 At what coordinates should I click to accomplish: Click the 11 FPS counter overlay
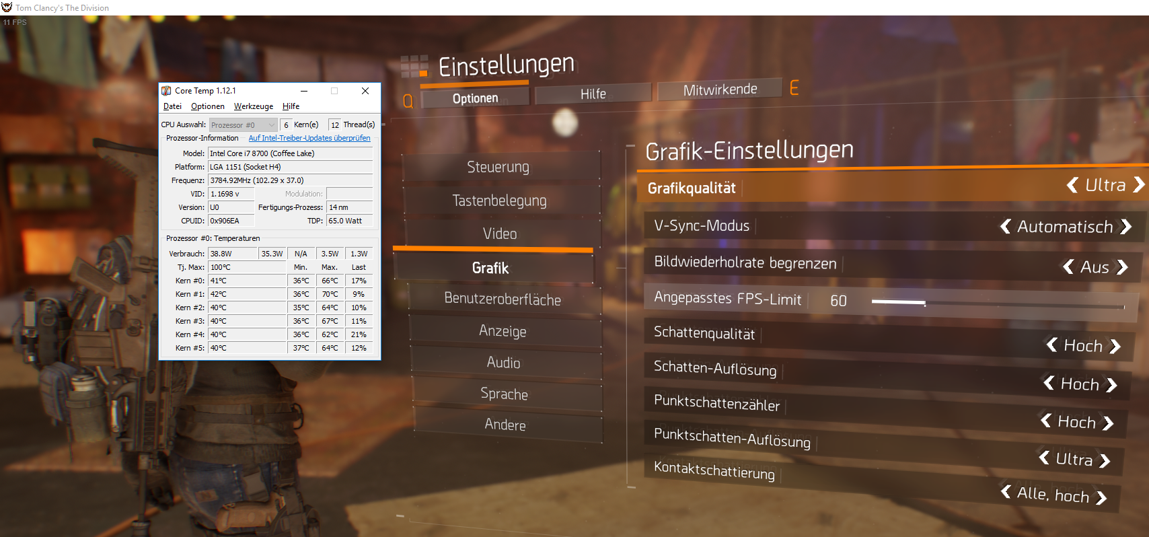15,22
